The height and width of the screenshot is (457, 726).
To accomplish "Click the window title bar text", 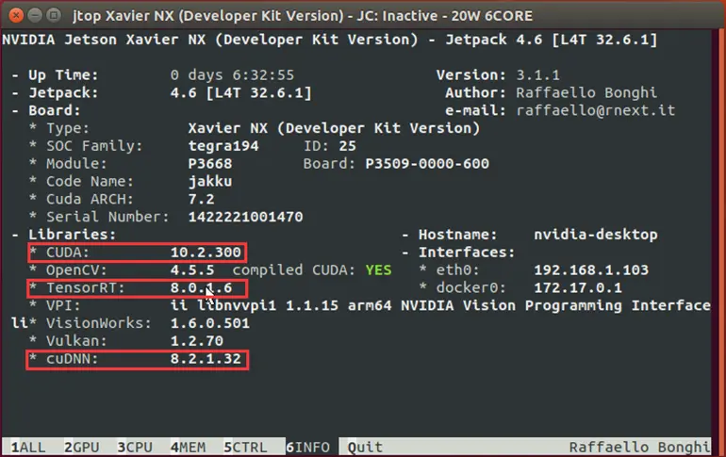I will (x=303, y=16).
